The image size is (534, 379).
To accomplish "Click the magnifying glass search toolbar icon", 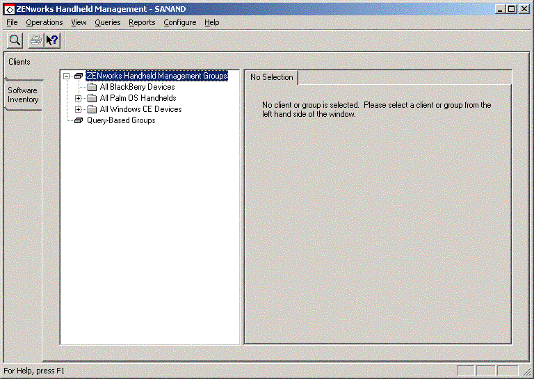I will tap(15, 40).
